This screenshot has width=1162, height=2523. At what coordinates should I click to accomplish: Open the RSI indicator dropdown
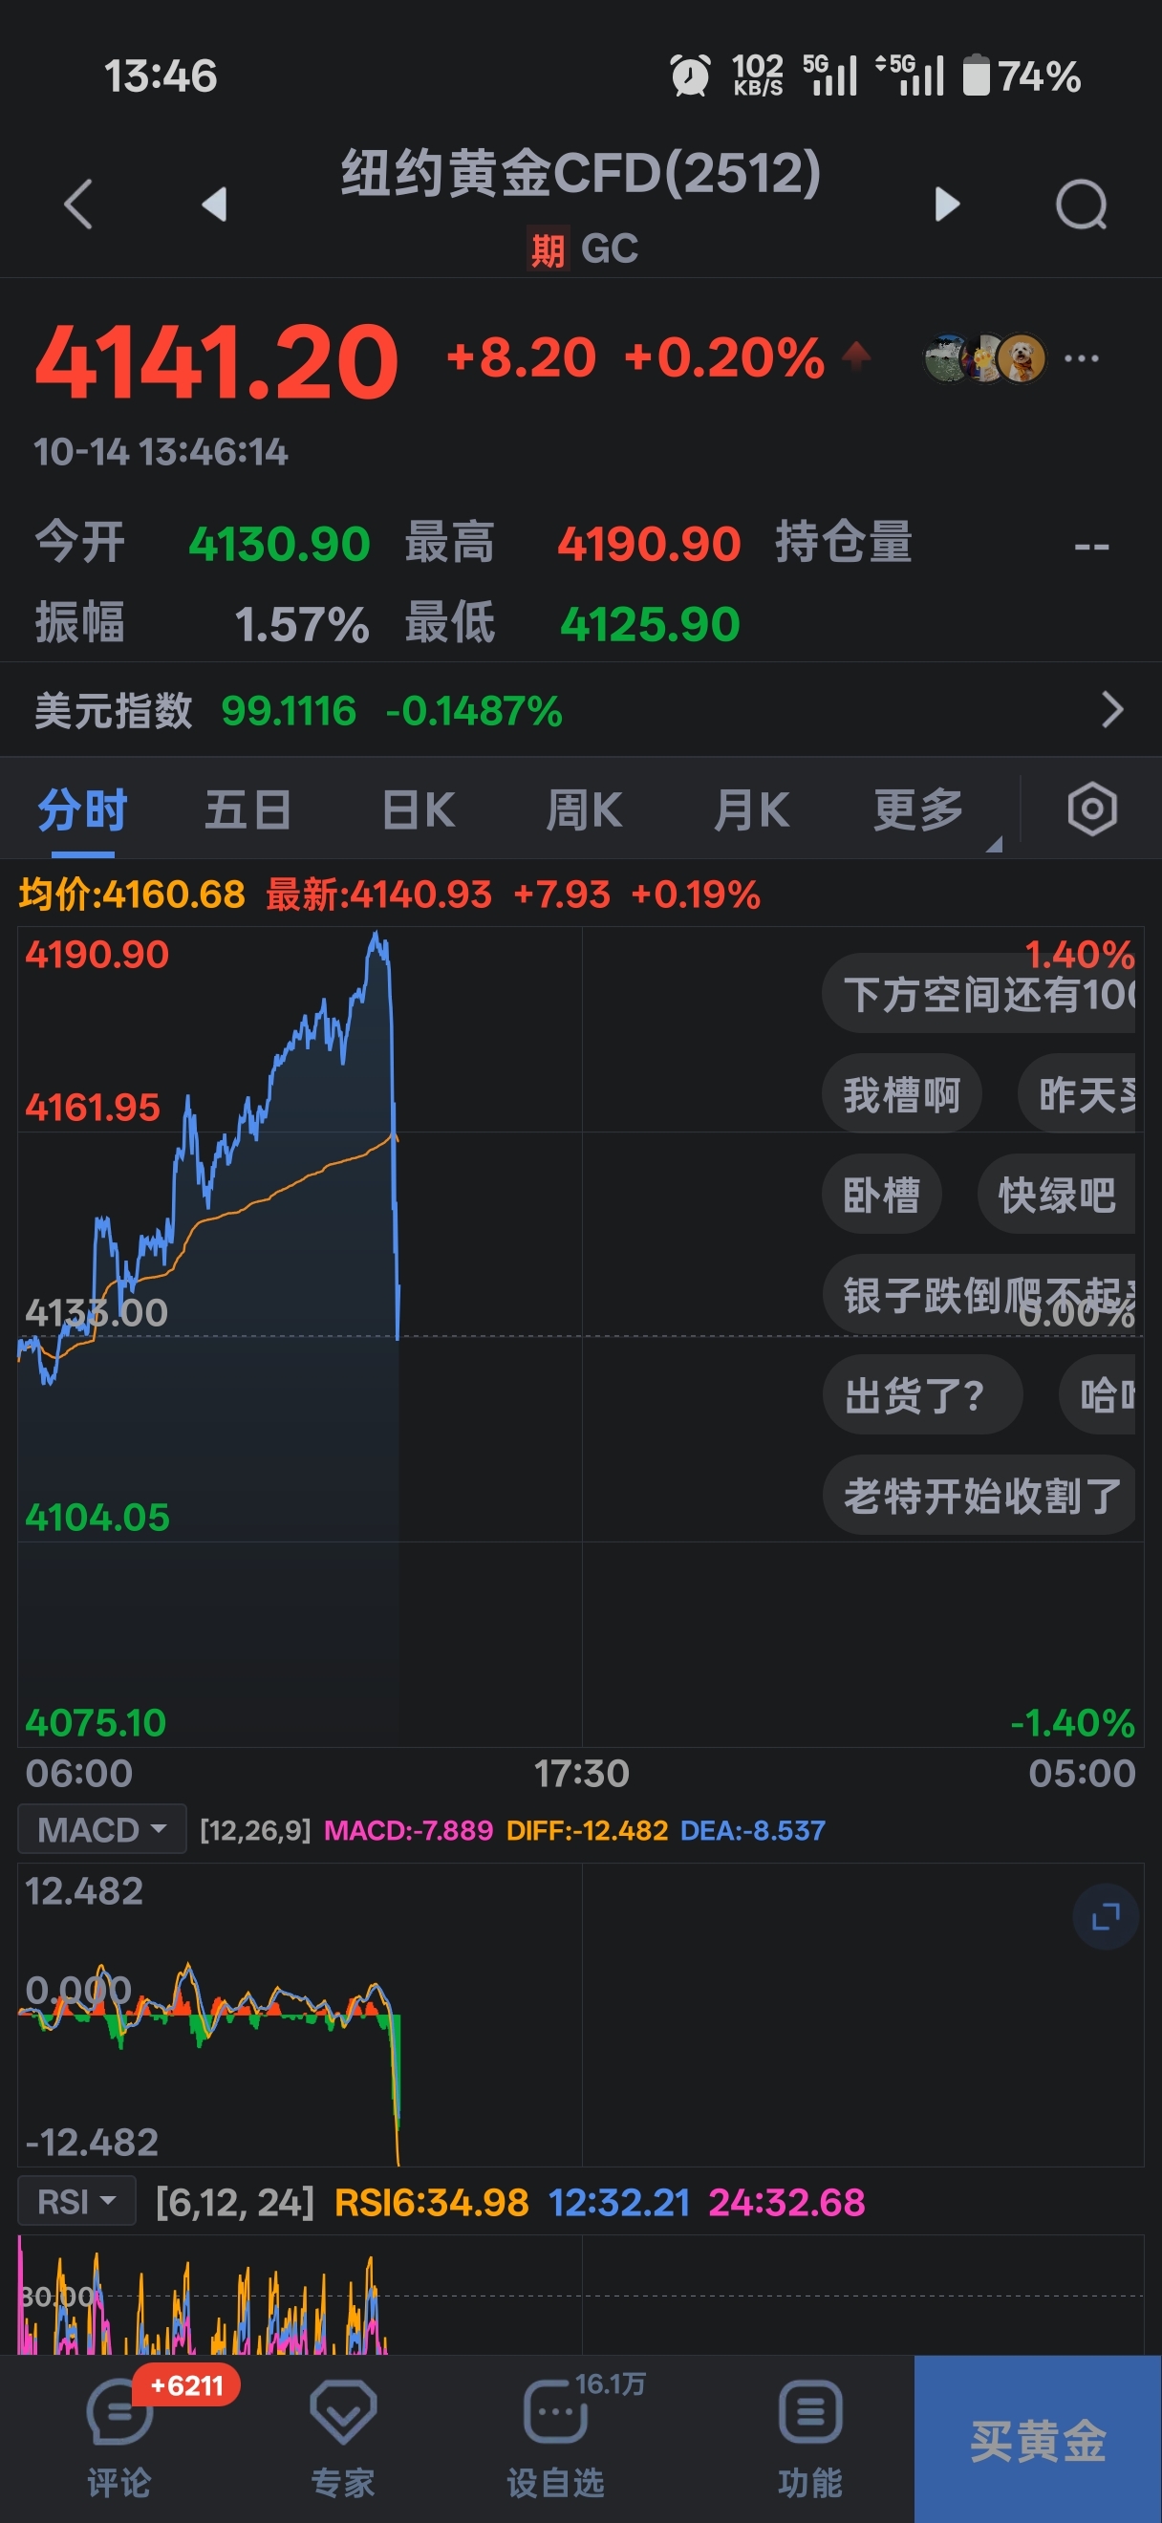tap(76, 2202)
